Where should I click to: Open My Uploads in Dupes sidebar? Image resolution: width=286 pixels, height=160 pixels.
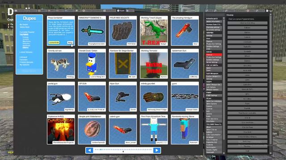coord(25,65)
